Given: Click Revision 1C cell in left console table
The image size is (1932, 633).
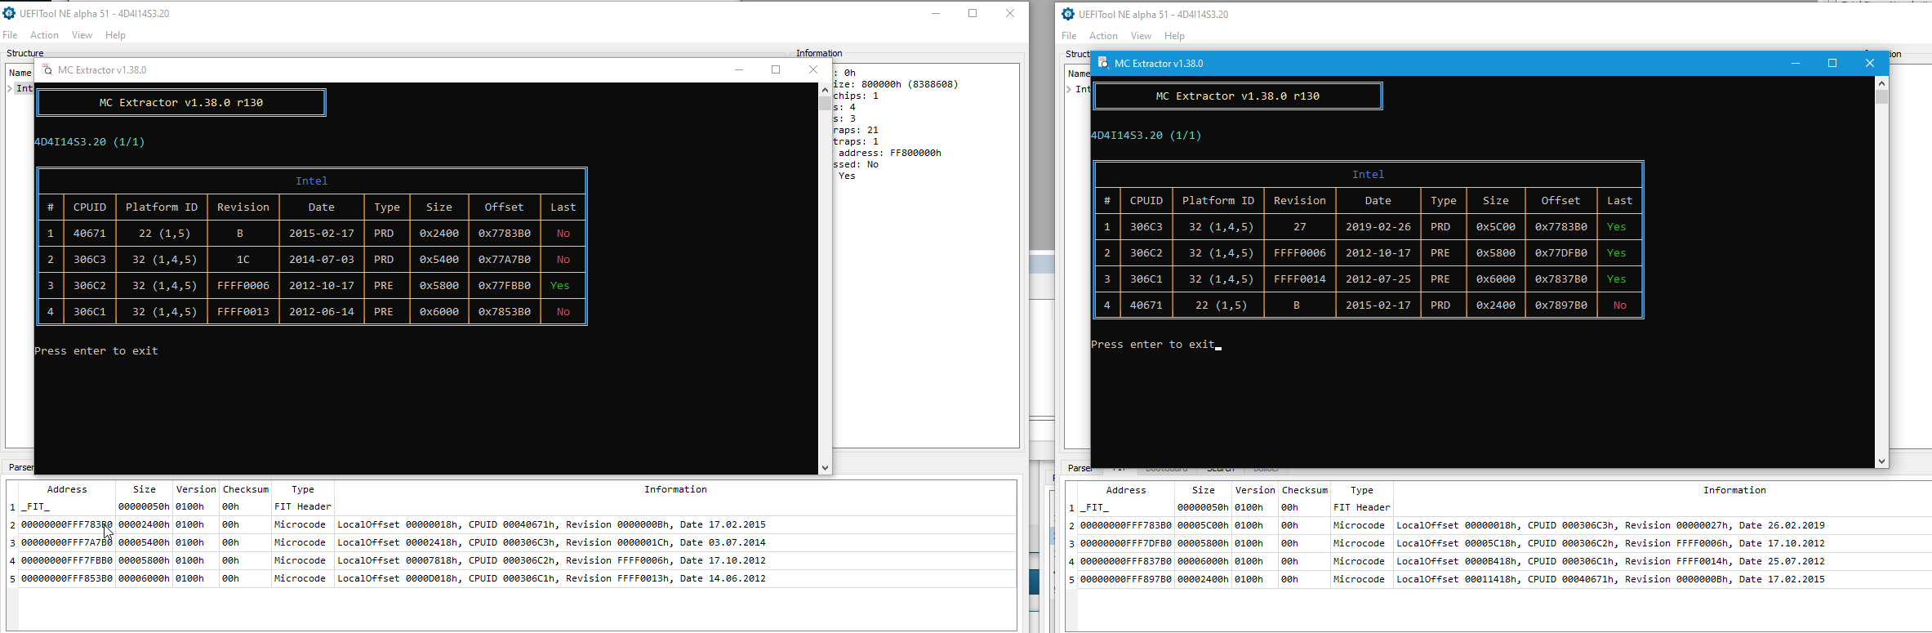Looking at the screenshot, I should click(243, 259).
